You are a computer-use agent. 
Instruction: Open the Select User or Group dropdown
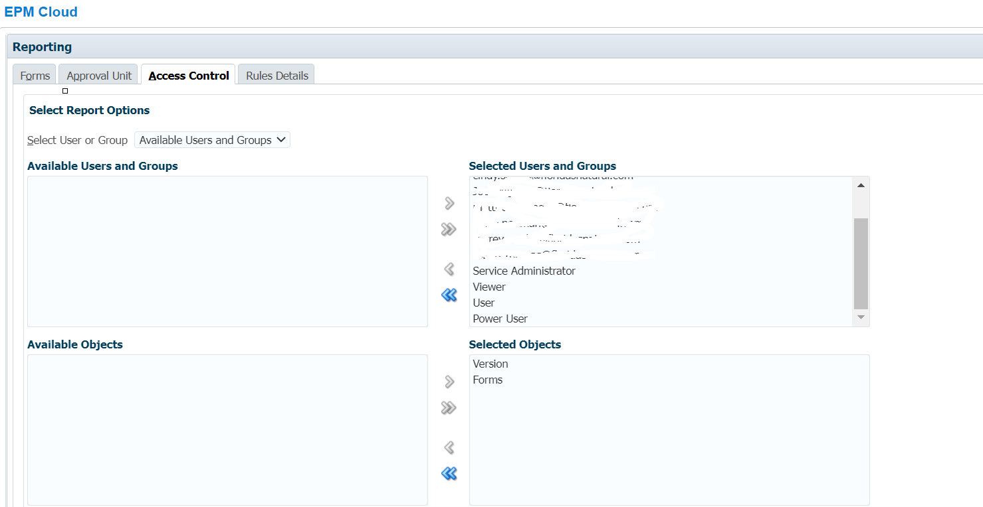(x=212, y=140)
